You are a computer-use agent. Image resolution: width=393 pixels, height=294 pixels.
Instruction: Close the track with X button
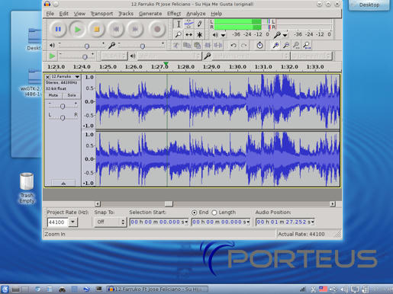point(47,77)
